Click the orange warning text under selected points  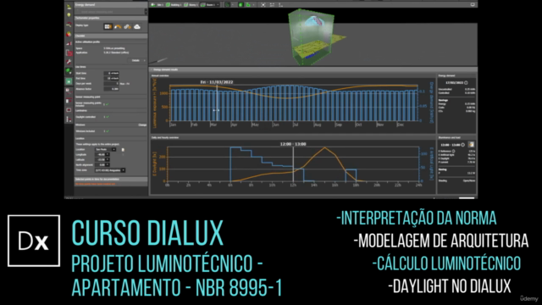[96, 184]
